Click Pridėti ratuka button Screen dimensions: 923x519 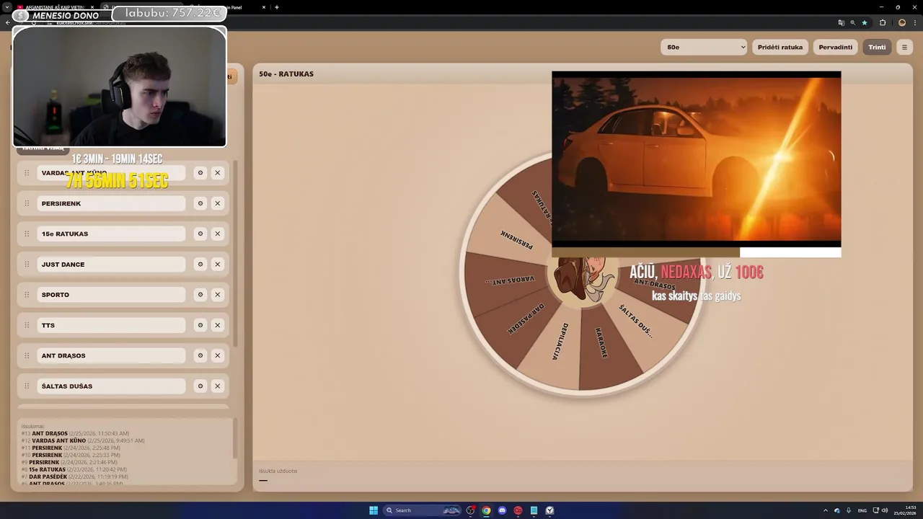pyautogui.click(x=780, y=47)
